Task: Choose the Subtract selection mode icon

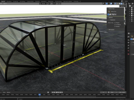Action: (x=112, y=14)
